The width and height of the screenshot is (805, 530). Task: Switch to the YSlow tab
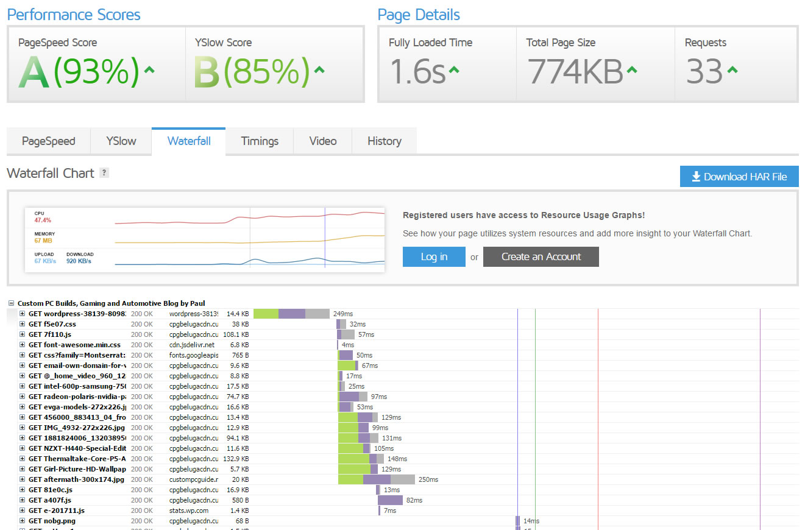coord(121,141)
